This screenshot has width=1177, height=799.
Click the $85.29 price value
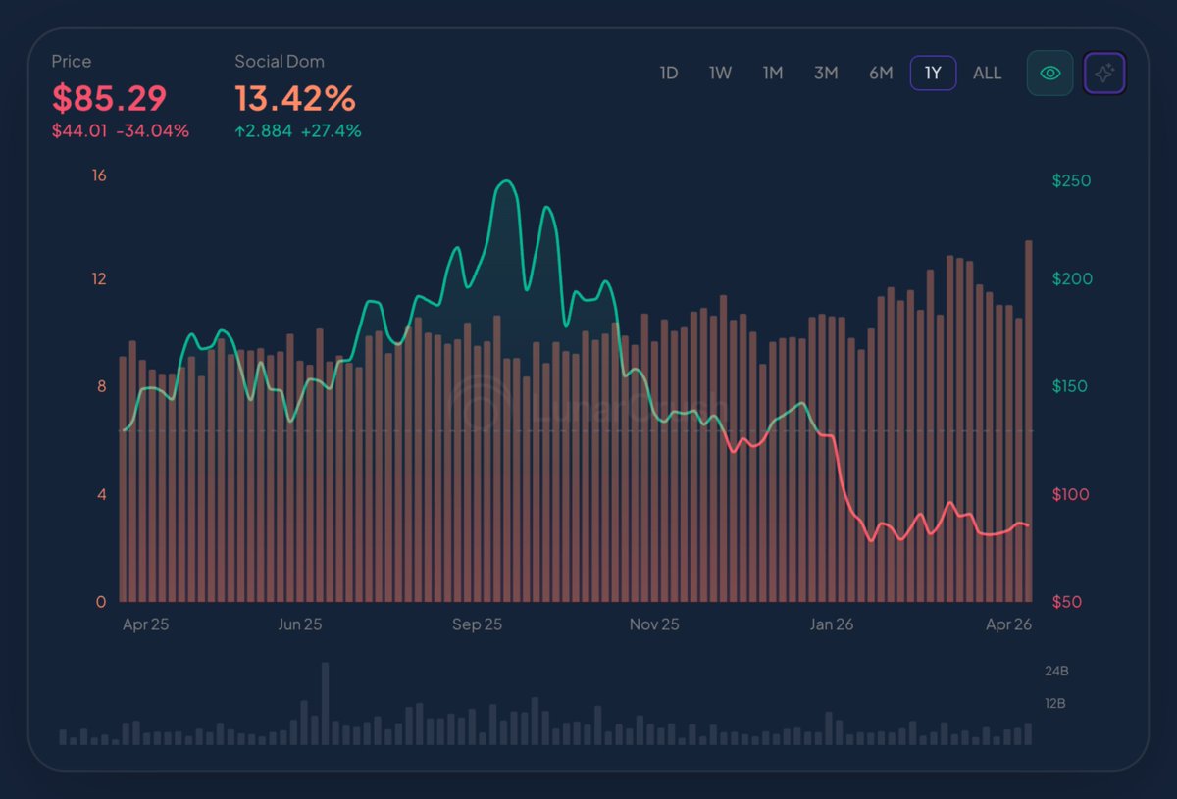[x=109, y=98]
